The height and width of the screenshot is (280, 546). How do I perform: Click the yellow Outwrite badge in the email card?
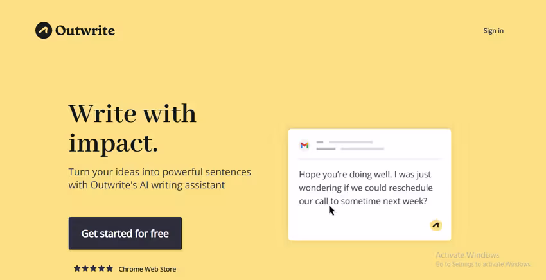coord(436,225)
